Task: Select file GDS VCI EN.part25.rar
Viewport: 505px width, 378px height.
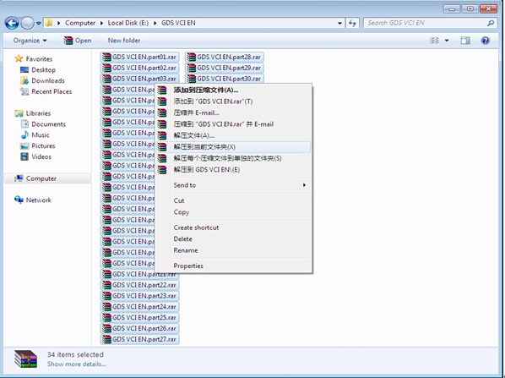Action: [x=139, y=318]
